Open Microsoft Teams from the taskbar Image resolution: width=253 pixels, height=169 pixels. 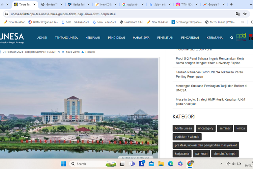[132, 164]
